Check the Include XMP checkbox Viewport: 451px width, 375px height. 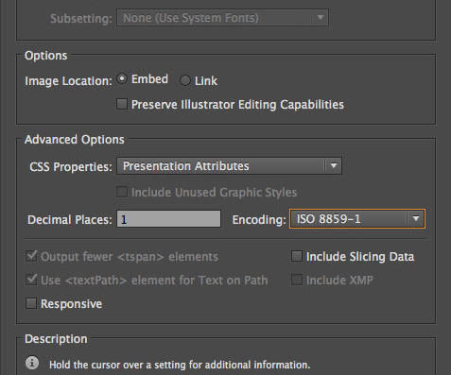[x=297, y=280]
